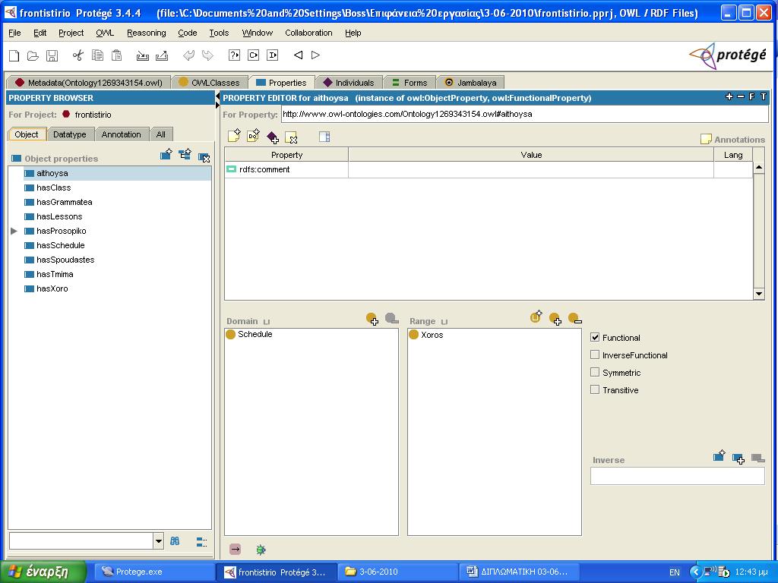
Task: Open the Word document taskbar item
Action: (x=518, y=572)
